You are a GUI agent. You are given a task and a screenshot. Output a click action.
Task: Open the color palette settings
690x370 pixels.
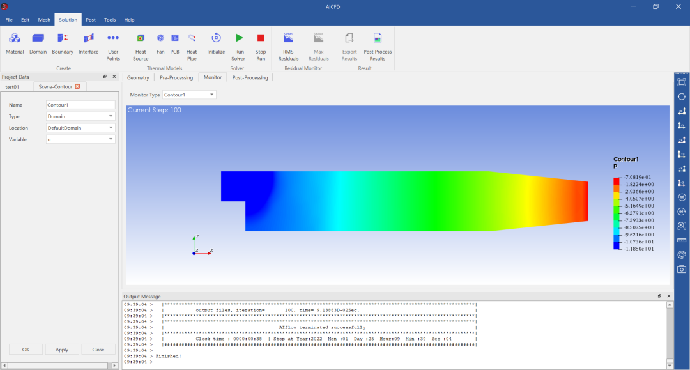[682, 255]
